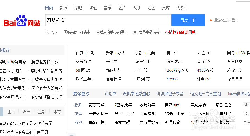The image size is (250, 136).
Task: Open 国航实行阶梯费率 link
Action: (x=77, y=32)
